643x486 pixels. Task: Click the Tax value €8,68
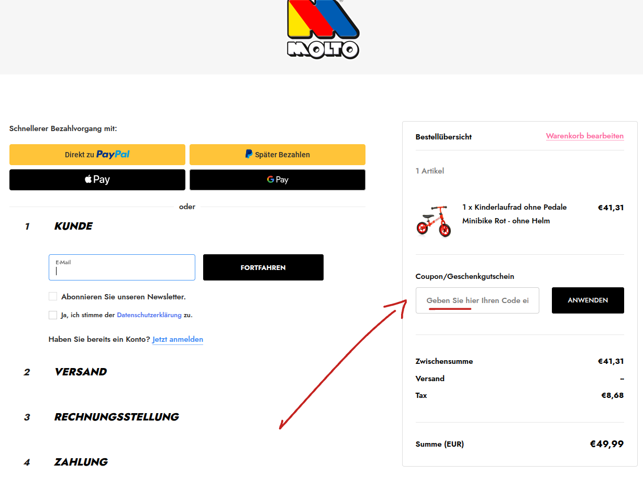coord(613,395)
